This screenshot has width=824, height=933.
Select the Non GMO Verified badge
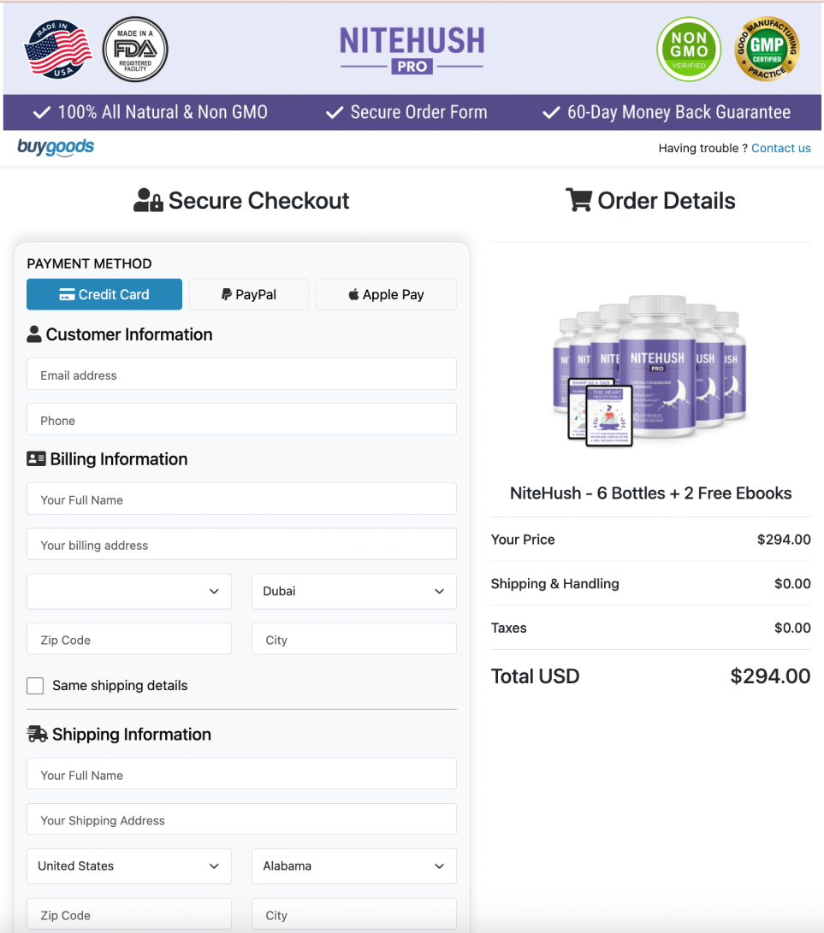coord(689,50)
